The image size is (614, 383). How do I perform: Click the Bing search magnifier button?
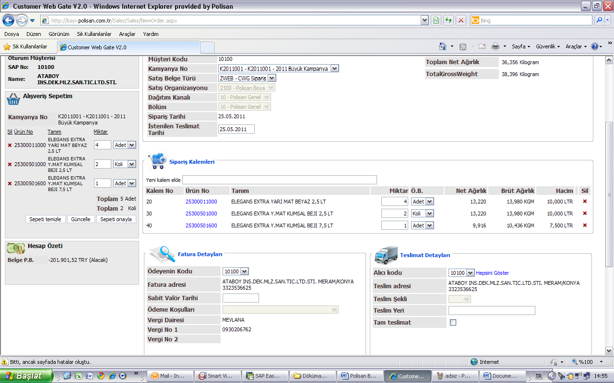[x=599, y=20]
